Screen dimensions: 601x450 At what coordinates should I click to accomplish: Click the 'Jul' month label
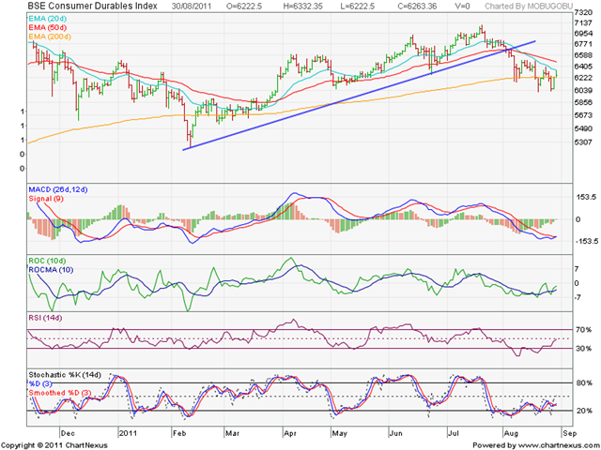(455, 433)
